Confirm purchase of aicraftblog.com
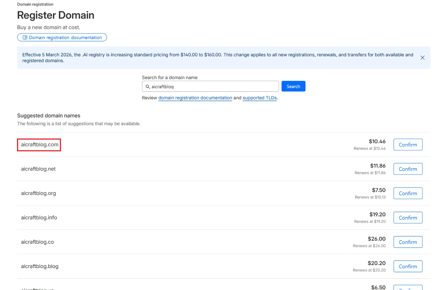Image resolution: width=439 pixels, height=290 pixels. (x=407, y=145)
